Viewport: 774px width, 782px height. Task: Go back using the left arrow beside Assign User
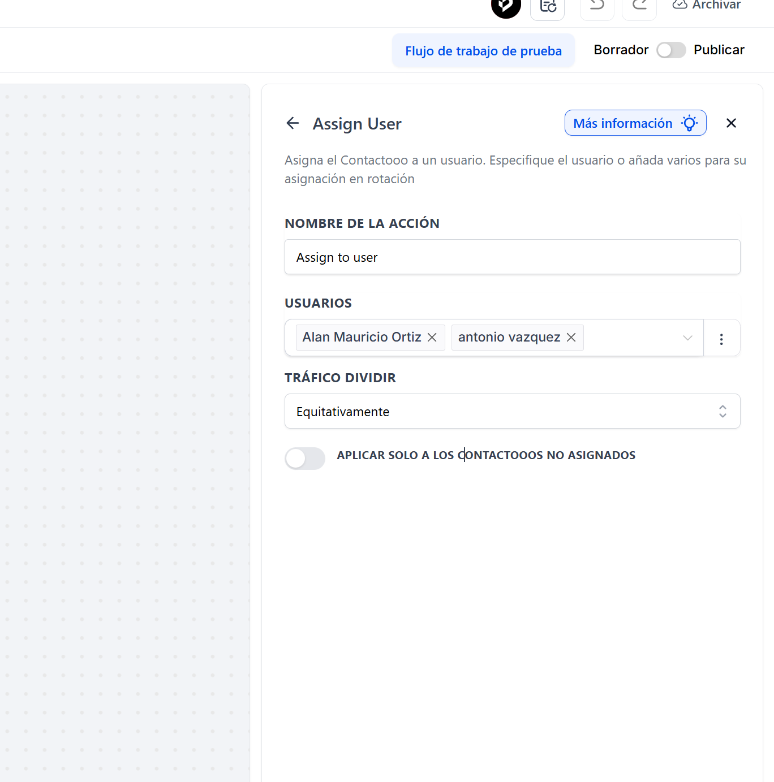click(293, 123)
